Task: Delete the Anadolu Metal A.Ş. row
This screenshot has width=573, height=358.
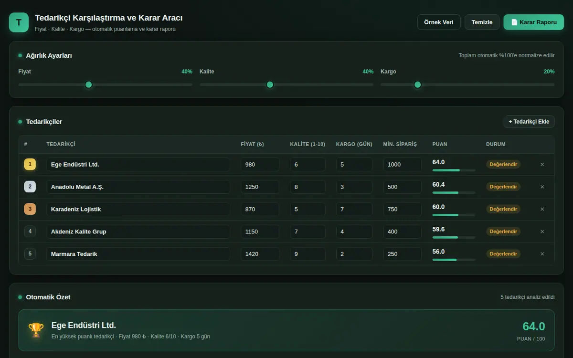Action: (542, 187)
